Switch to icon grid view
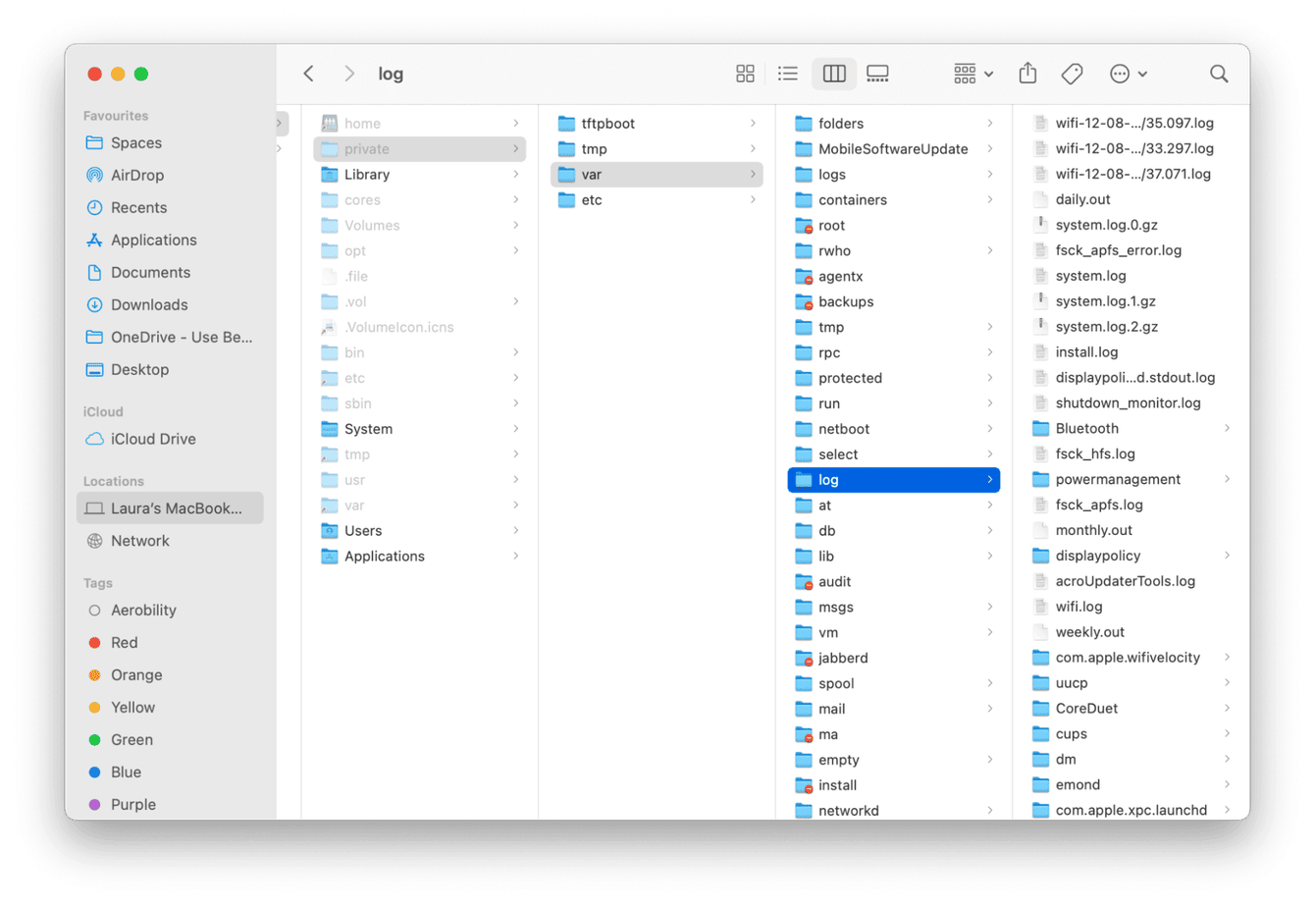This screenshot has height=906, width=1315. pyautogui.click(x=745, y=73)
